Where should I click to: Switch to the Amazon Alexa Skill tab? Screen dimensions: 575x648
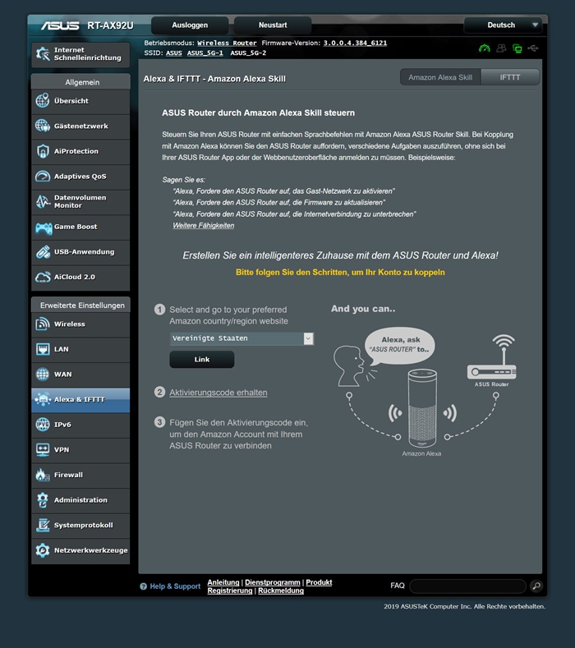440,77
